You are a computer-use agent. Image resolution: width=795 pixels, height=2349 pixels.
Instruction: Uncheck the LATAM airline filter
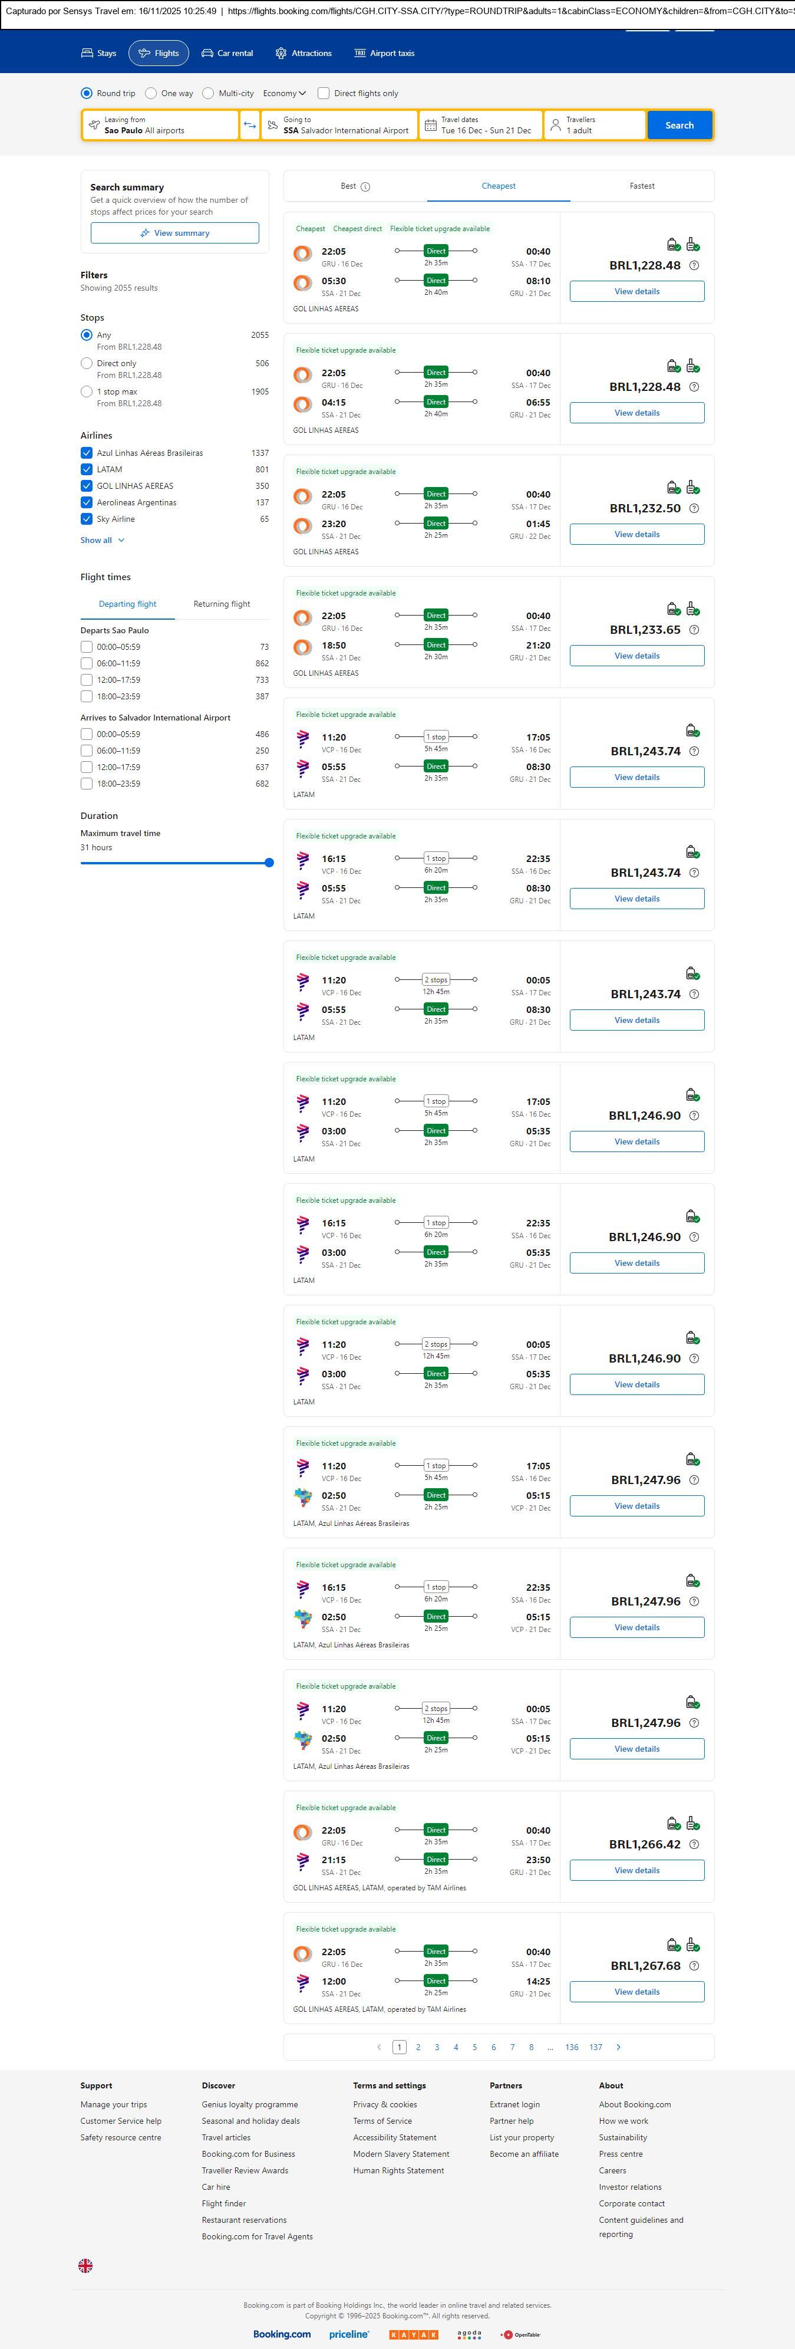[87, 469]
